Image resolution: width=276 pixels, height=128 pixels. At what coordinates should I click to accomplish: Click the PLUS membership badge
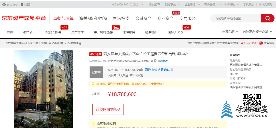(134, 5)
